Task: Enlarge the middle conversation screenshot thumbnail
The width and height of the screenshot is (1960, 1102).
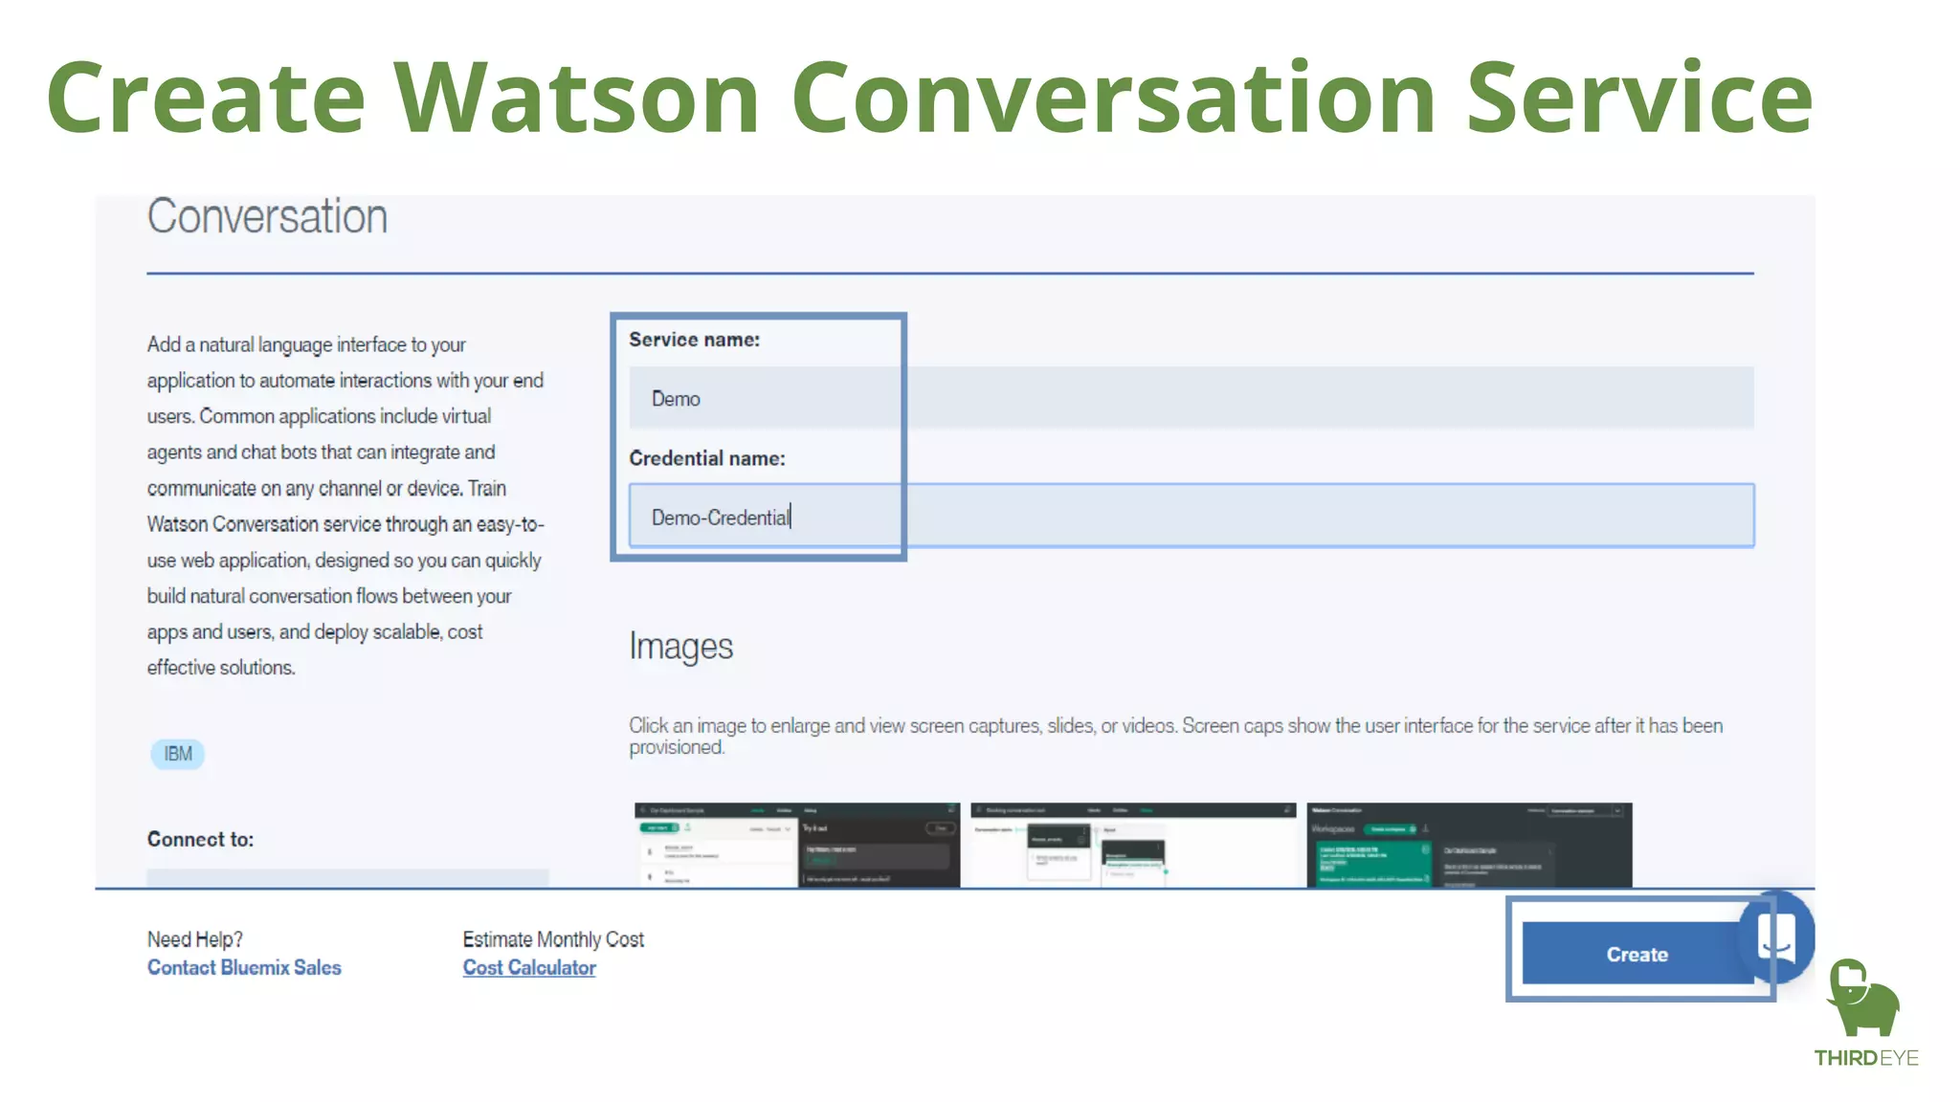Action: point(1133,845)
